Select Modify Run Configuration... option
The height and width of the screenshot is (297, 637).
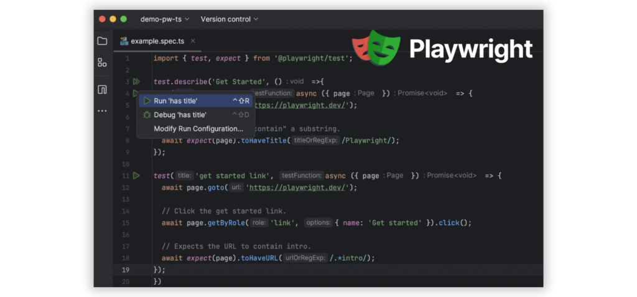pyautogui.click(x=198, y=129)
